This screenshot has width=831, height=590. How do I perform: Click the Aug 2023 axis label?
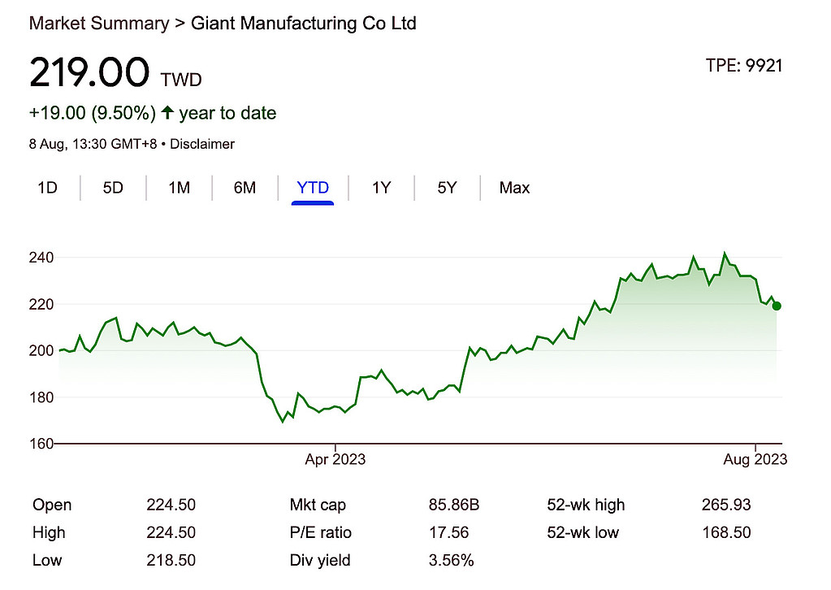tap(756, 459)
